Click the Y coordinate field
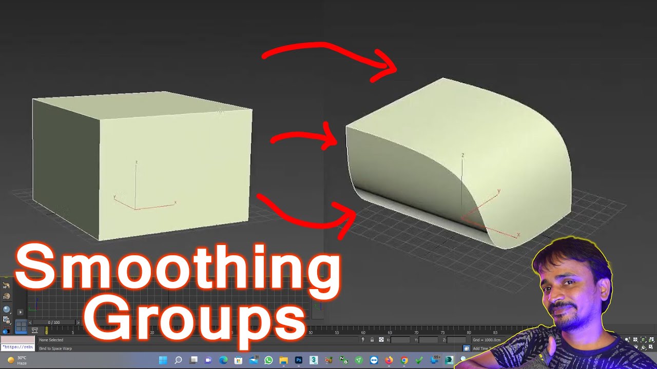The width and height of the screenshot is (657, 369). click(428, 340)
